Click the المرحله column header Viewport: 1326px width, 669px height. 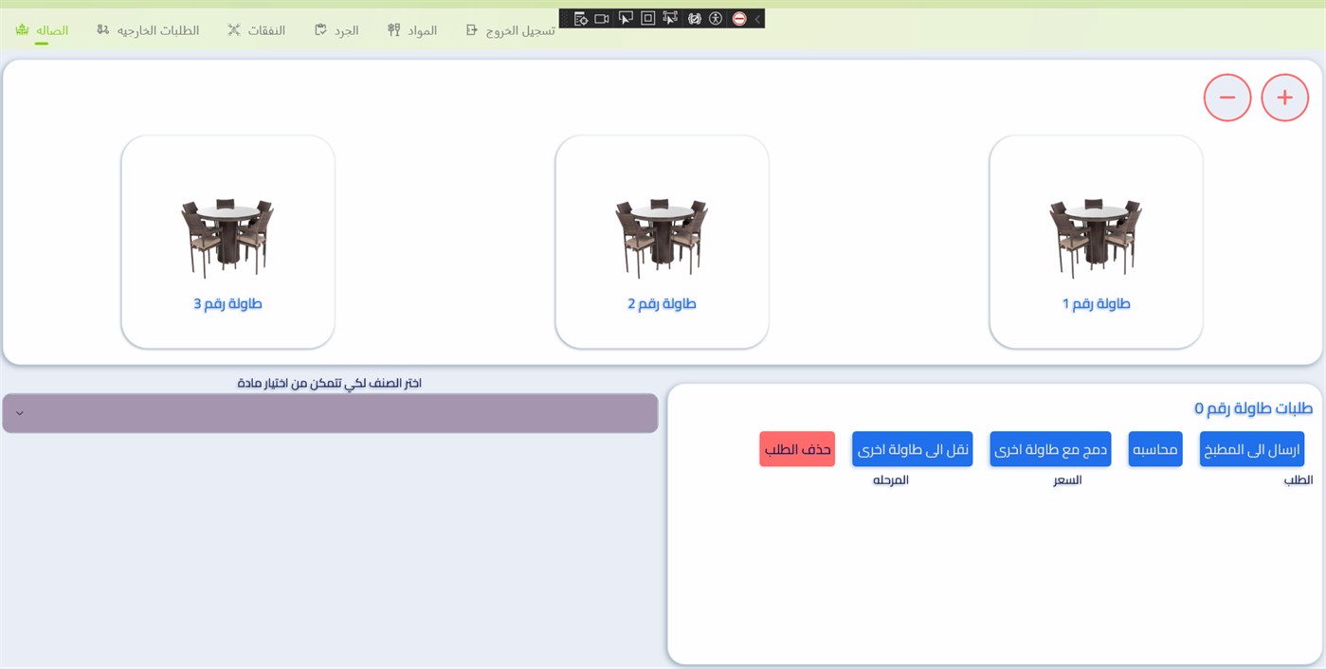coord(891,480)
